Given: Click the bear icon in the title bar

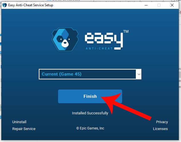Looking at the screenshot, I should click(x=5, y=5).
